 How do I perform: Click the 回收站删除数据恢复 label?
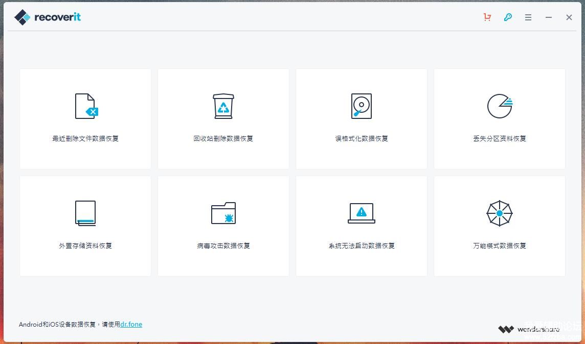click(223, 139)
